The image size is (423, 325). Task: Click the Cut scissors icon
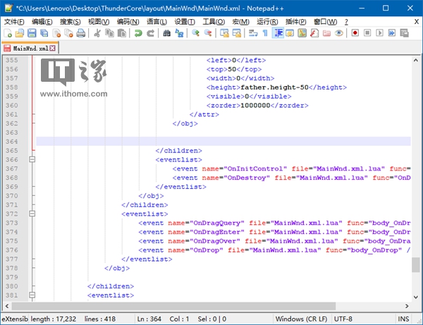(x=97, y=33)
